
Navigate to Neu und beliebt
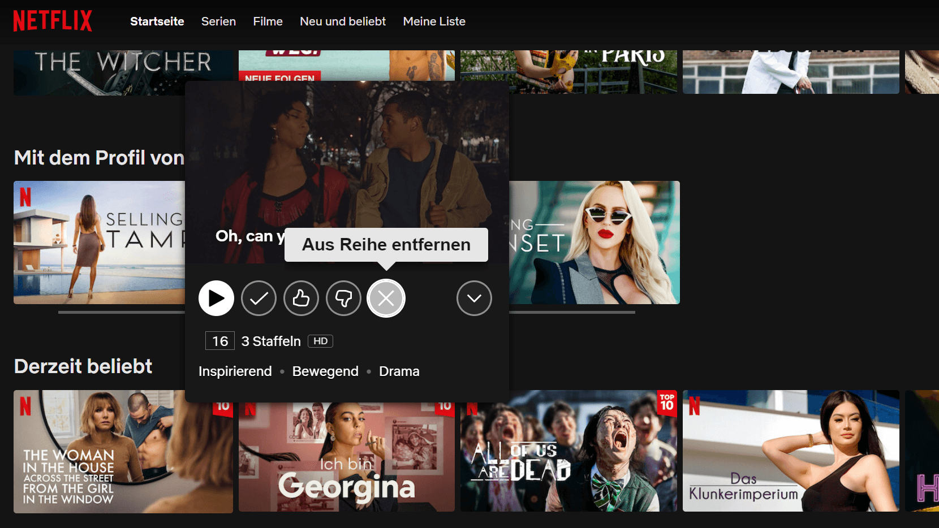[x=343, y=21]
